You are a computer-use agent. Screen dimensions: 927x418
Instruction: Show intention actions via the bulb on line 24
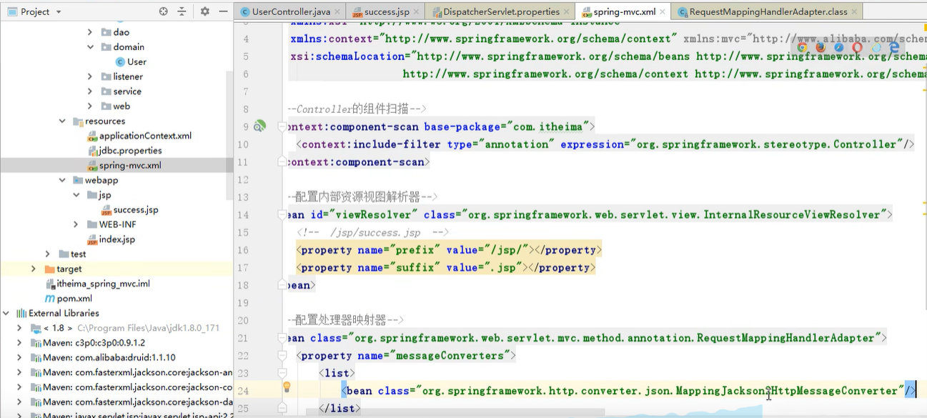pos(287,387)
